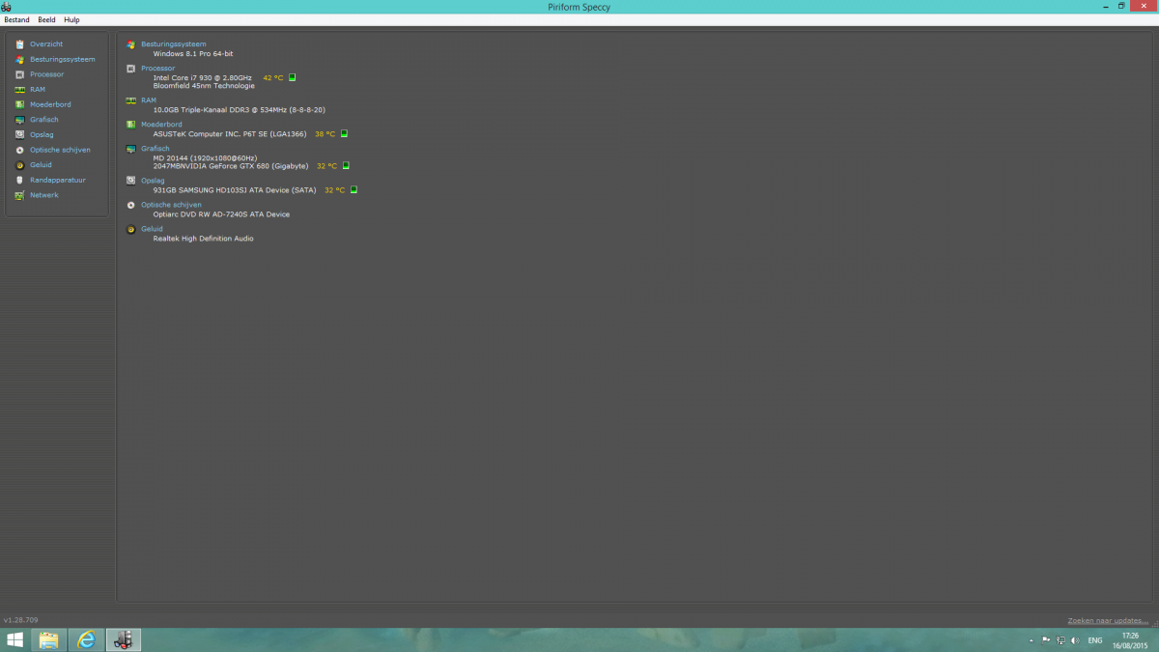Click the monitor icon in summary Grafisch heading
Viewport: 1159px width, 652px height.
tap(131, 149)
